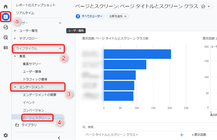Open the Reports bar chart icon
217x140 pixels.
tap(6, 16)
